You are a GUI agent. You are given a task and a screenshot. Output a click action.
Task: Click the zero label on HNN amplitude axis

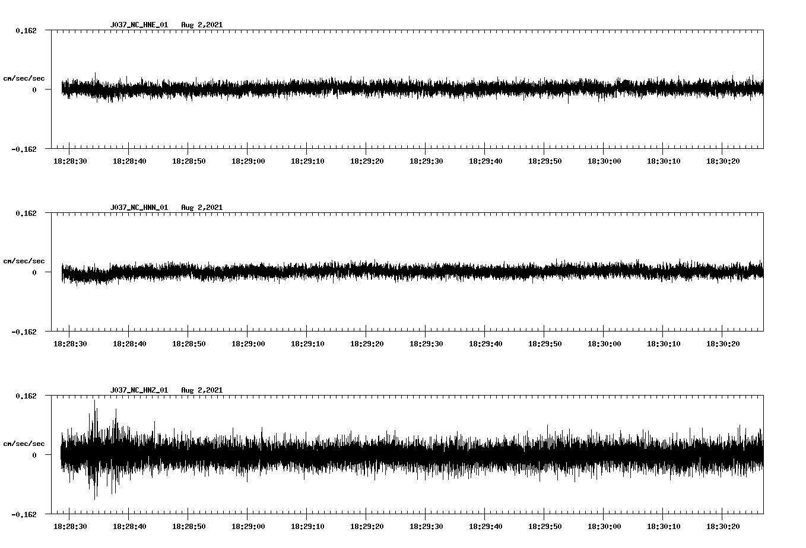point(34,273)
